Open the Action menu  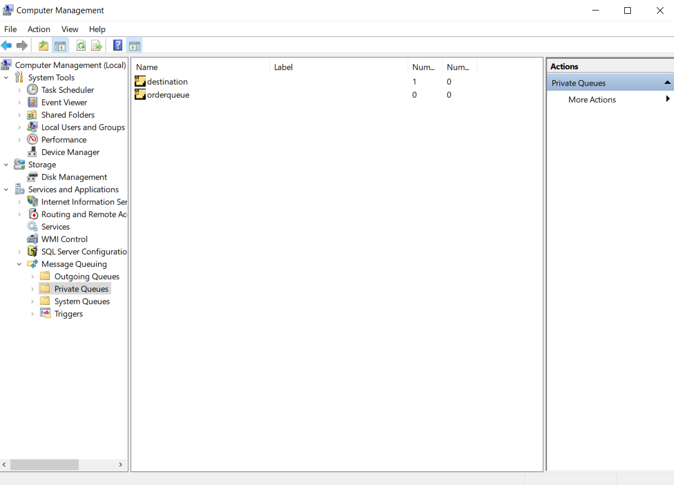tap(39, 29)
